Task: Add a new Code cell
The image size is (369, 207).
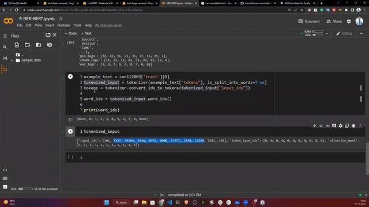Action: click(x=70, y=33)
